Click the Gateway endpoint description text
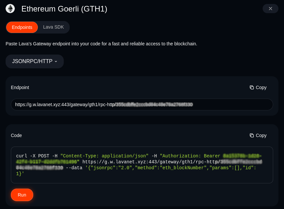Viewport: 284px width, 209px height. (x=101, y=43)
